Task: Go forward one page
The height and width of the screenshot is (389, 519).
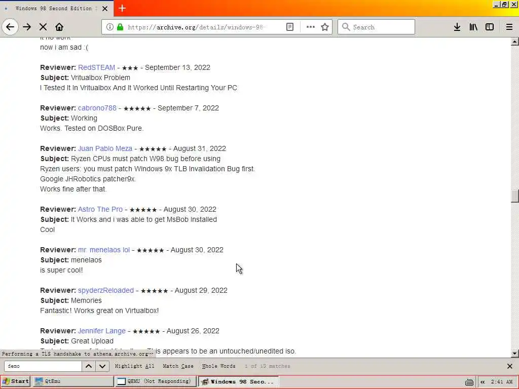Action: [x=27, y=27]
